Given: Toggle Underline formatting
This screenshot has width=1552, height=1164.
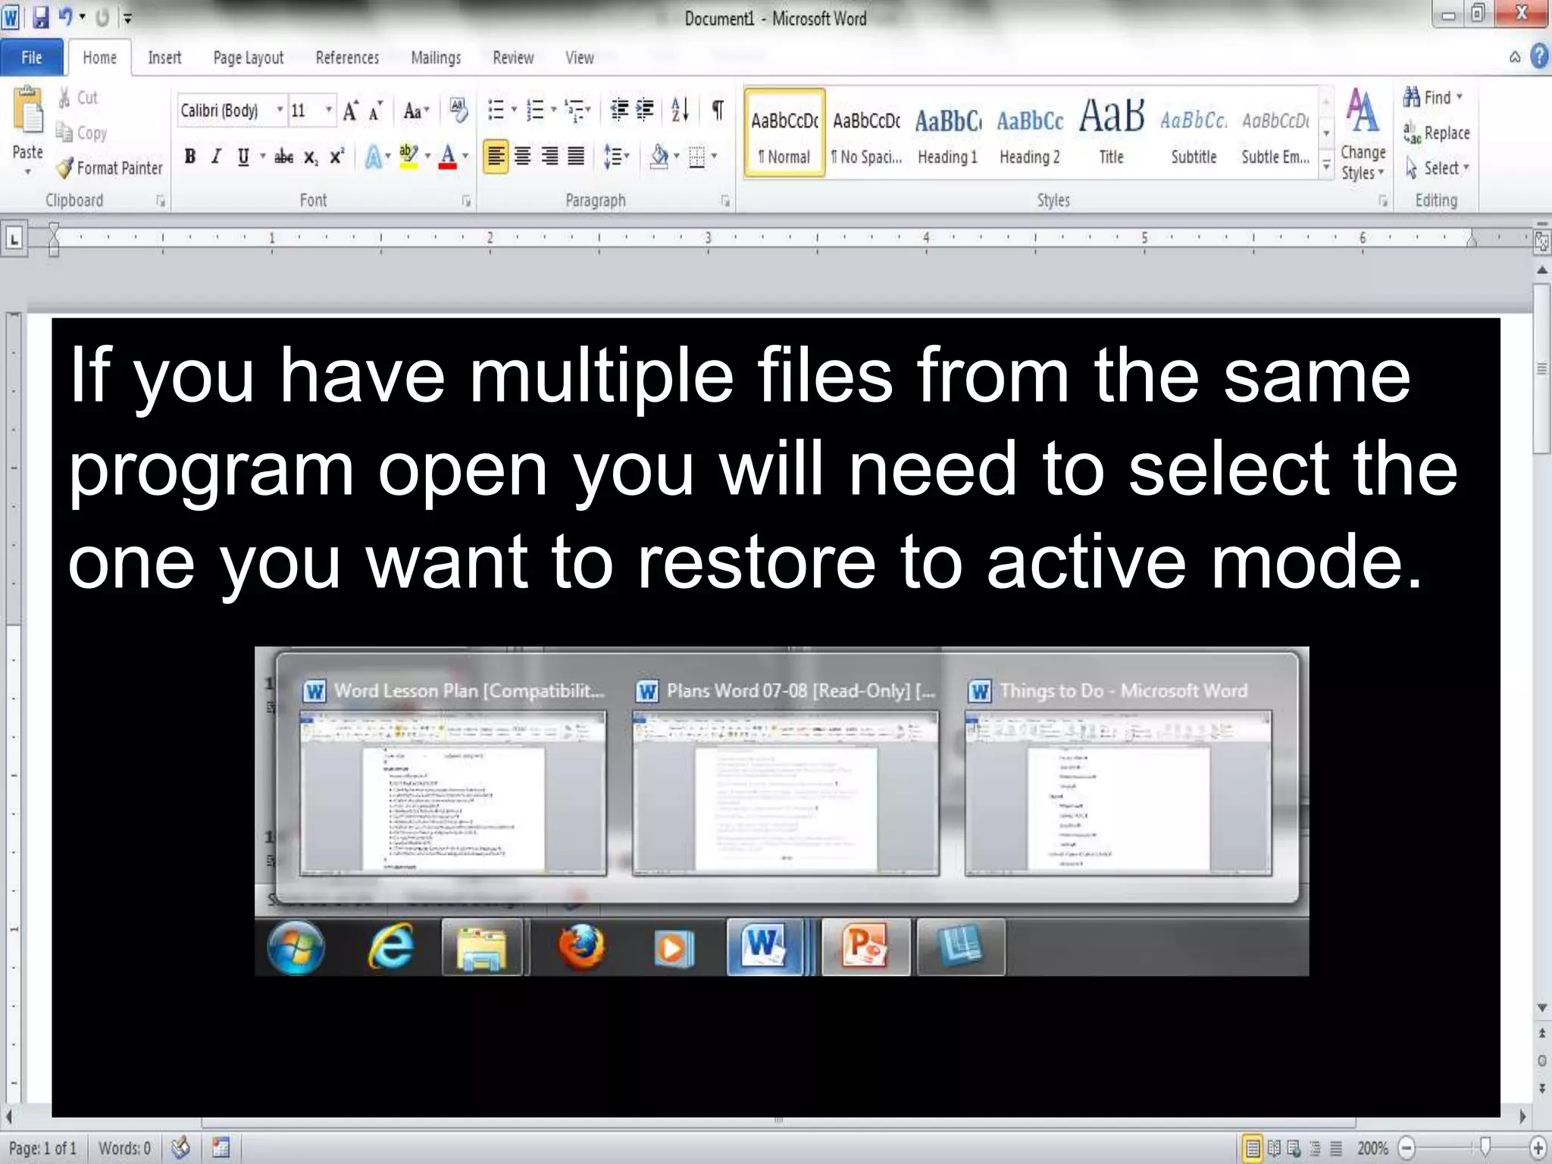Looking at the screenshot, I should [242, 157].
